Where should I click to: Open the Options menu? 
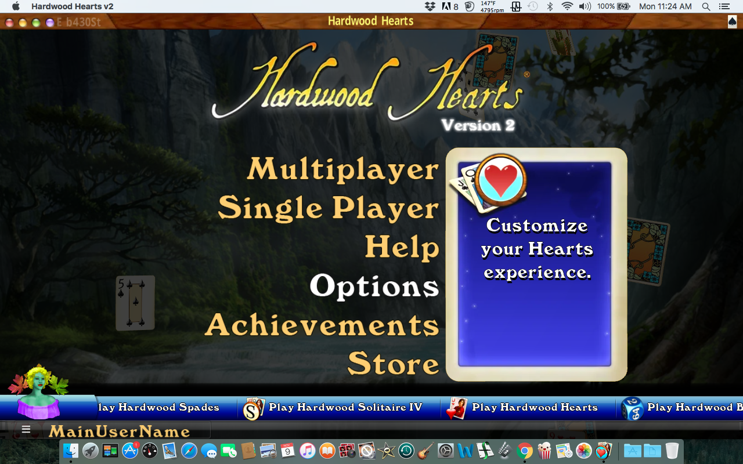(x=374, y=286)
